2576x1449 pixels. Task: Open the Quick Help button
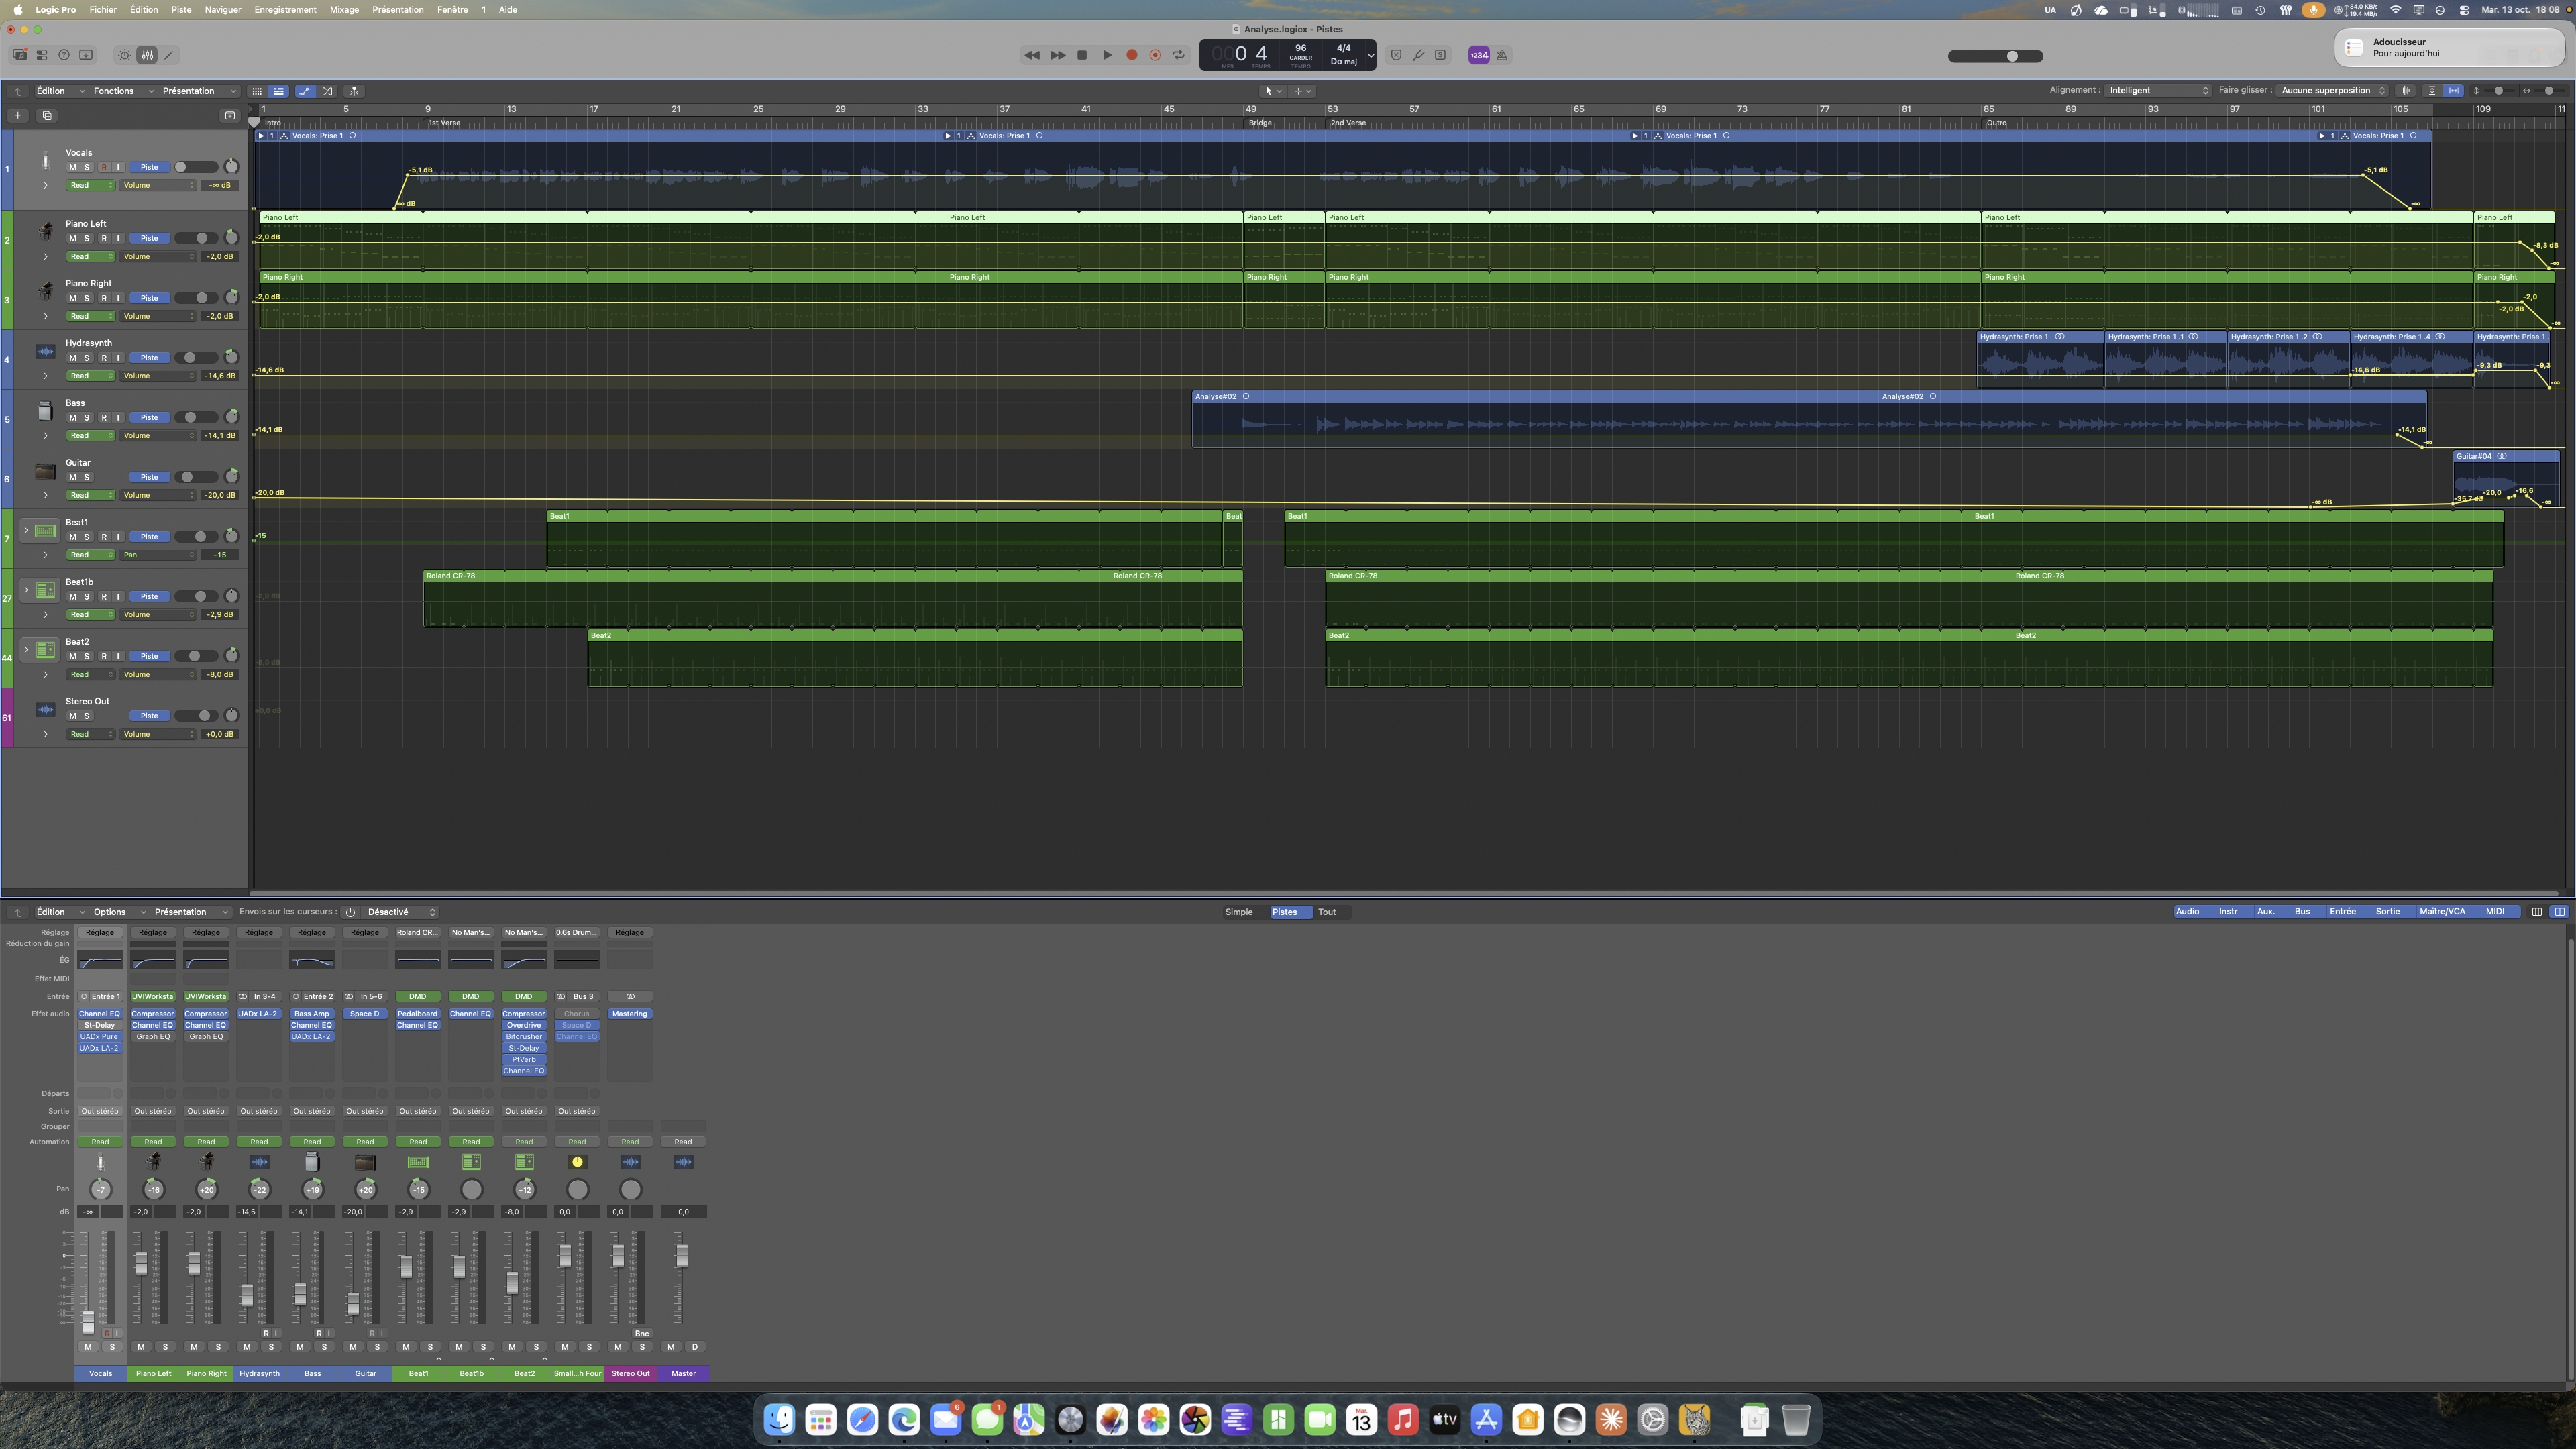pos(64,55)
